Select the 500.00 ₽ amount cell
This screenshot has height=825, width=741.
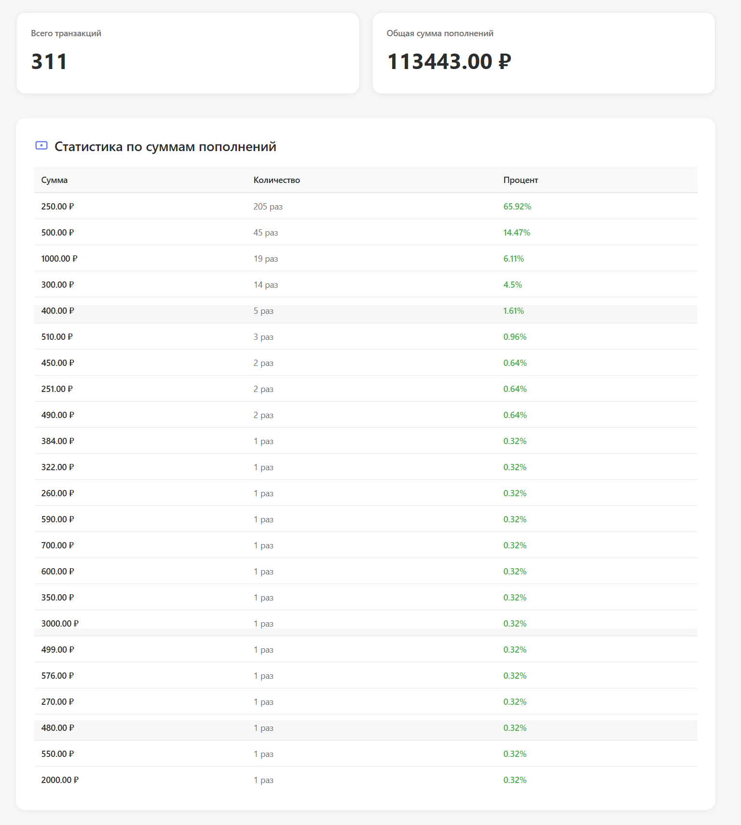point(57,233)
